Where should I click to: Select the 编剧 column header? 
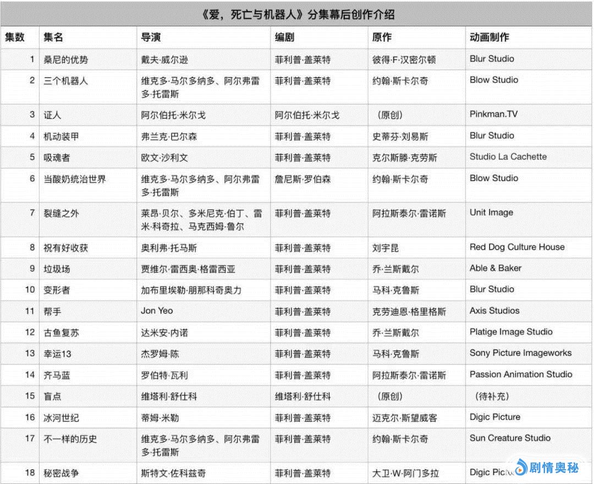(x=285, y=37)
